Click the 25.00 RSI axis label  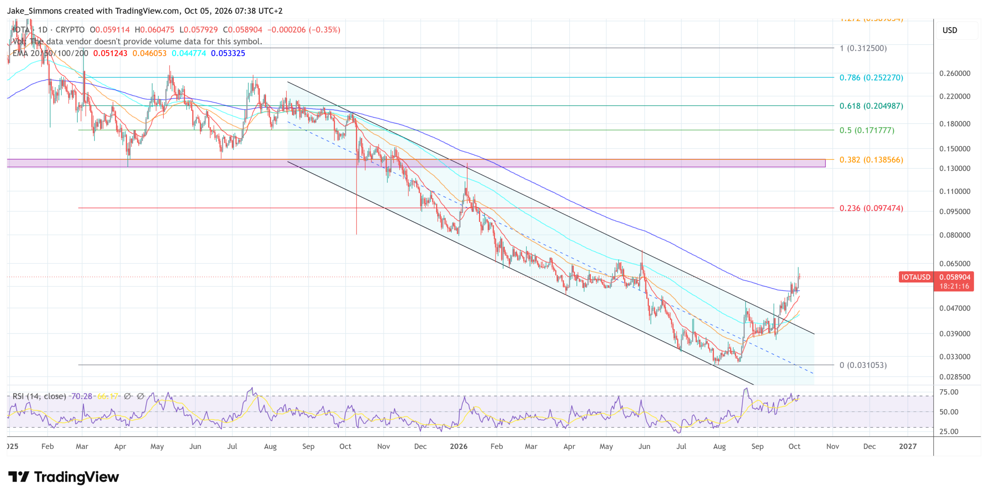pyautogui.click(x=949, y=431)
